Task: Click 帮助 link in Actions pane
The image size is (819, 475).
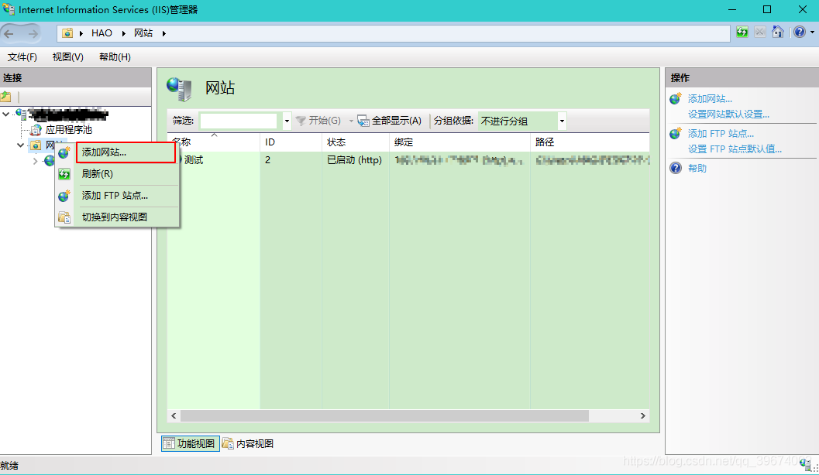Action: point(697,169)
